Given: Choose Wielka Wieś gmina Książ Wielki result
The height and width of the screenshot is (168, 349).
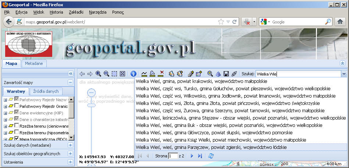Looking at the screenshot, I should pyautogui.click(x=241, y=140).
